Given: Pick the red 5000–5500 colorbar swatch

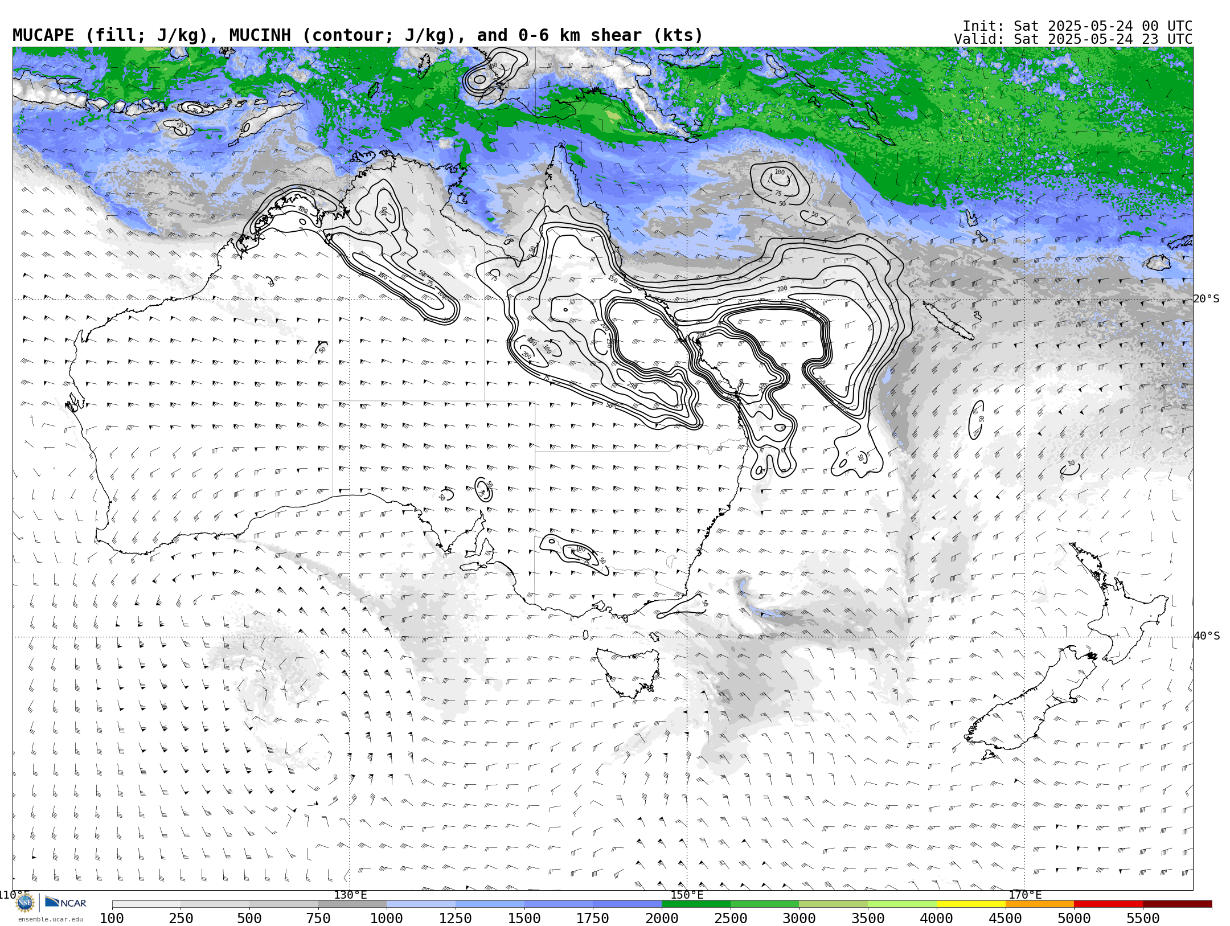Looking at the screenshot, I should [1108, 904].
